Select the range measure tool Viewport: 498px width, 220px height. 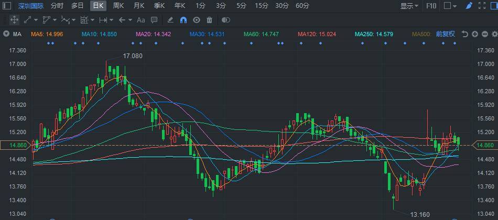click(x=103, y=20)
